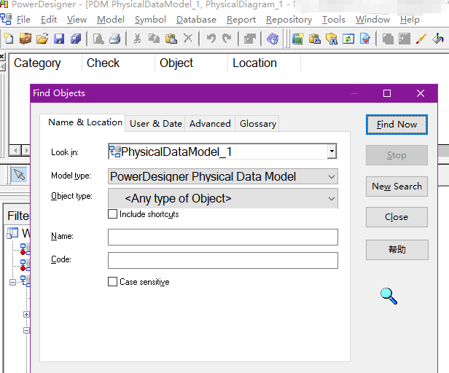Click the Paste as Shortcut icon

[x=315, y=39]
